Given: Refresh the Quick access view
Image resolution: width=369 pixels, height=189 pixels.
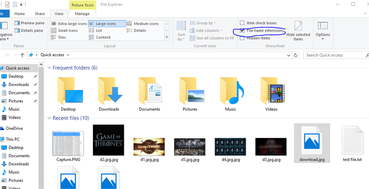Looking at the screenshot, I should point(295,55).
